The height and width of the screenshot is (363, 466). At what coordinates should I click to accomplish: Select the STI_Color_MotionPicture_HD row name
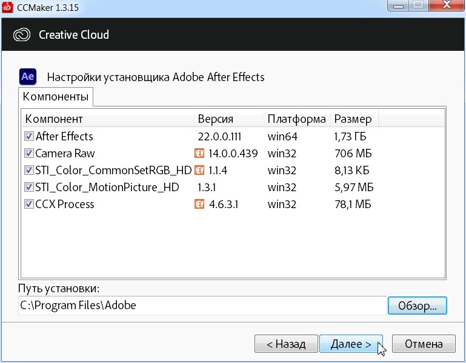pyautogui.click(x=107, y=187)
